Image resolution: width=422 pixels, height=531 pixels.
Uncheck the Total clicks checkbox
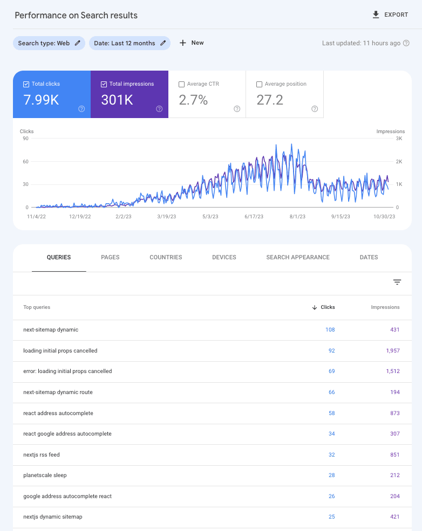26,84
